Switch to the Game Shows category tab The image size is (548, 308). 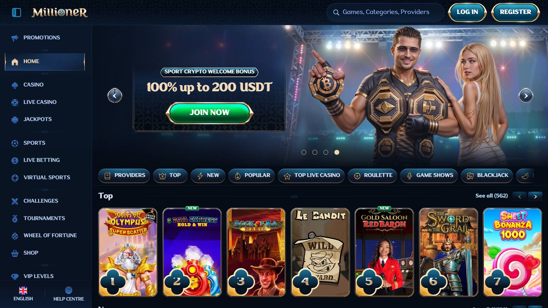(429, 176)
